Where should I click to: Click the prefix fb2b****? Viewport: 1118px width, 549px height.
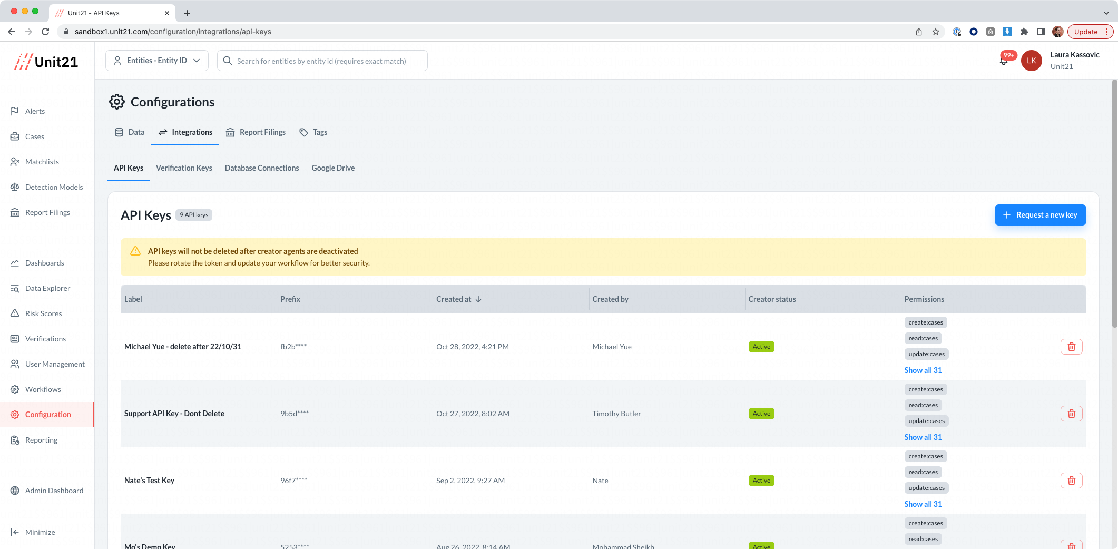pos(293,347)
